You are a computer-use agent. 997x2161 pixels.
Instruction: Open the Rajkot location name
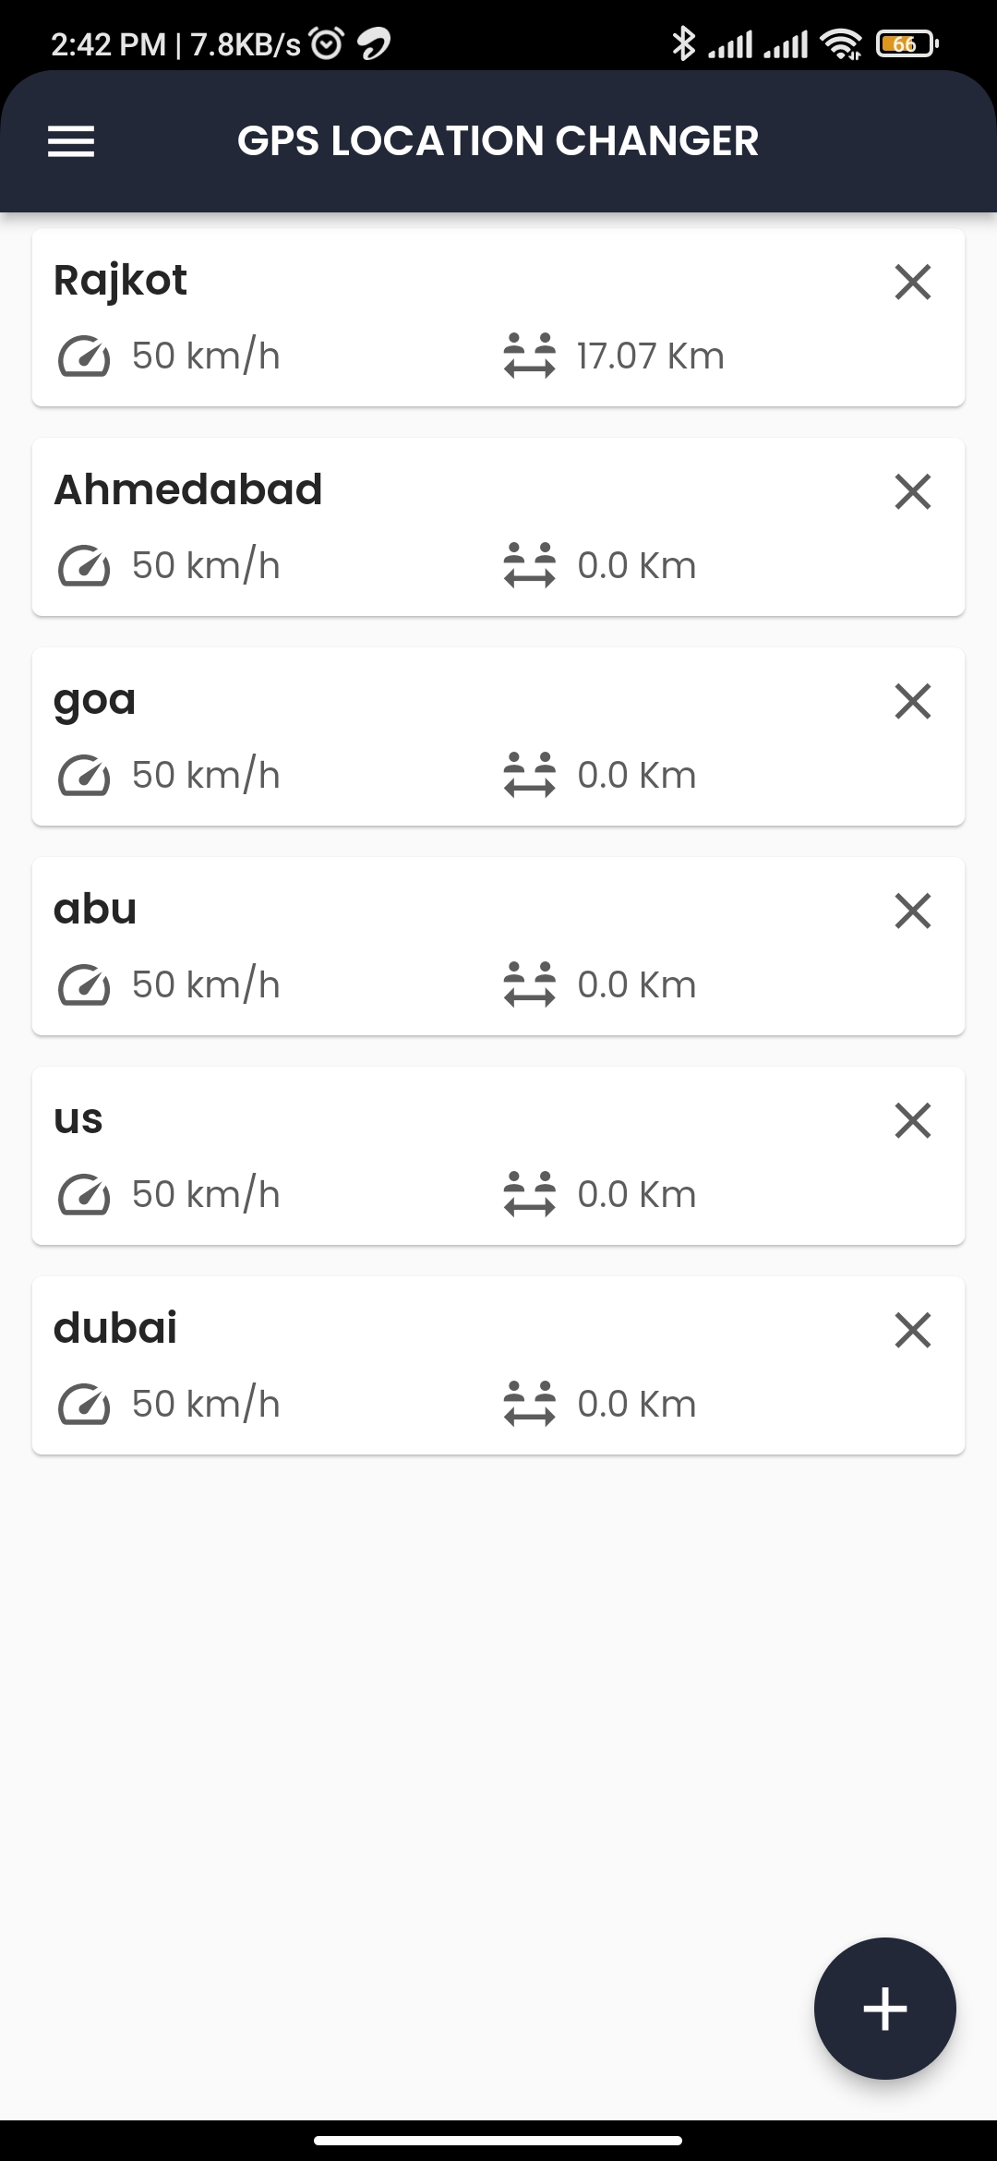tap(120, 280)
